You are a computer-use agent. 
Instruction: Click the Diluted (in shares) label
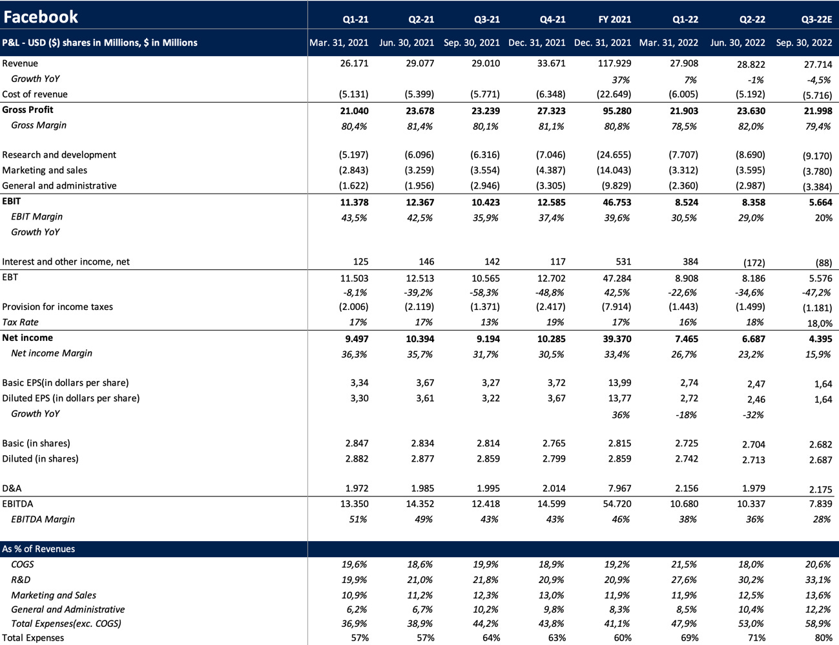tap(40, 460)
